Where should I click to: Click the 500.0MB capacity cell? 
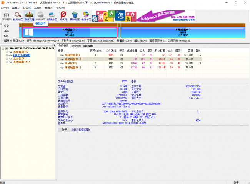click(188, 55)
